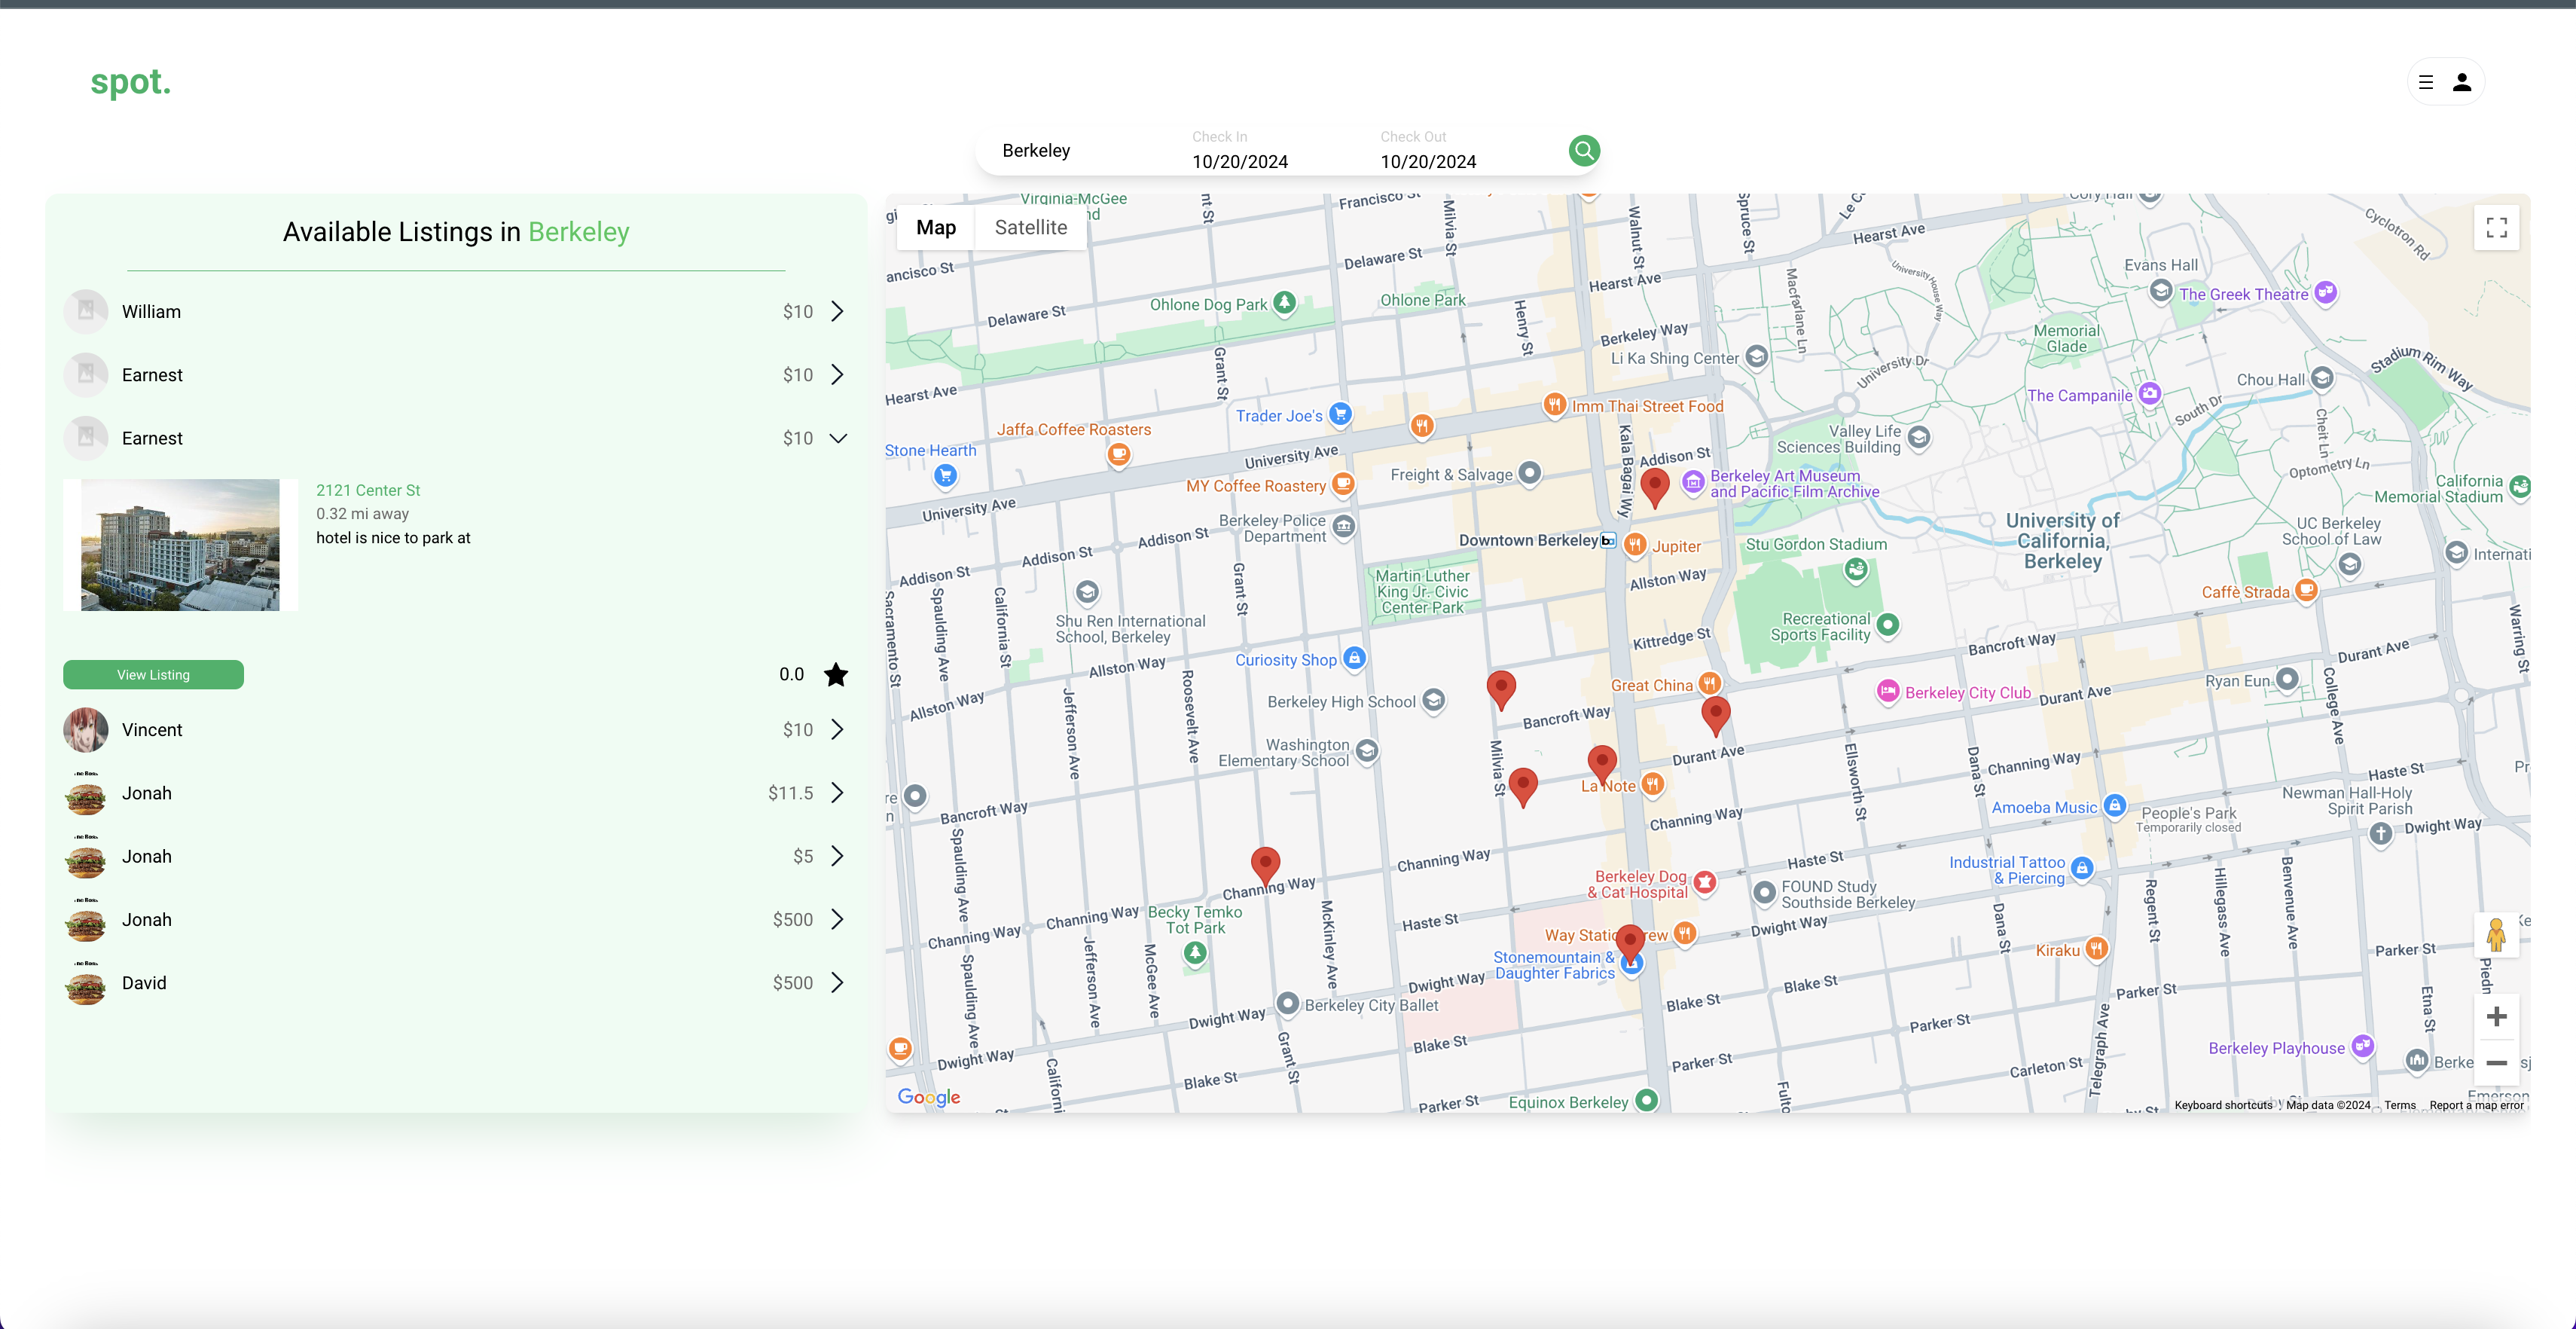Screen dimensions: 2576x1329
Task: Click the Street View pegman icon
Action: coord(2496,934)
